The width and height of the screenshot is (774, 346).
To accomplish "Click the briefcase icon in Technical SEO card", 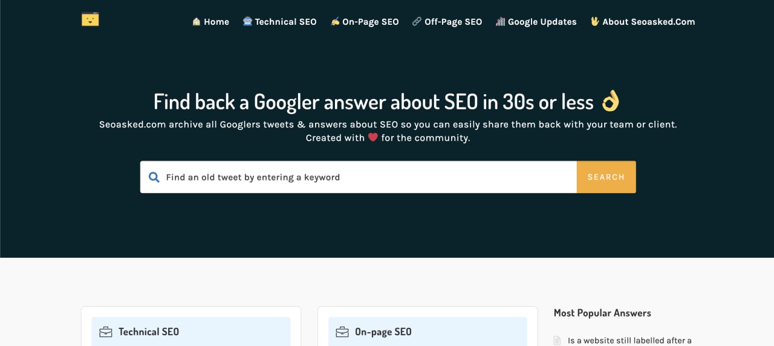I will tap(106, 332).
